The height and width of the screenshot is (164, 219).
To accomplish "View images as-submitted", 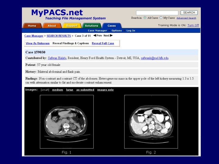I will click(85, 90).
